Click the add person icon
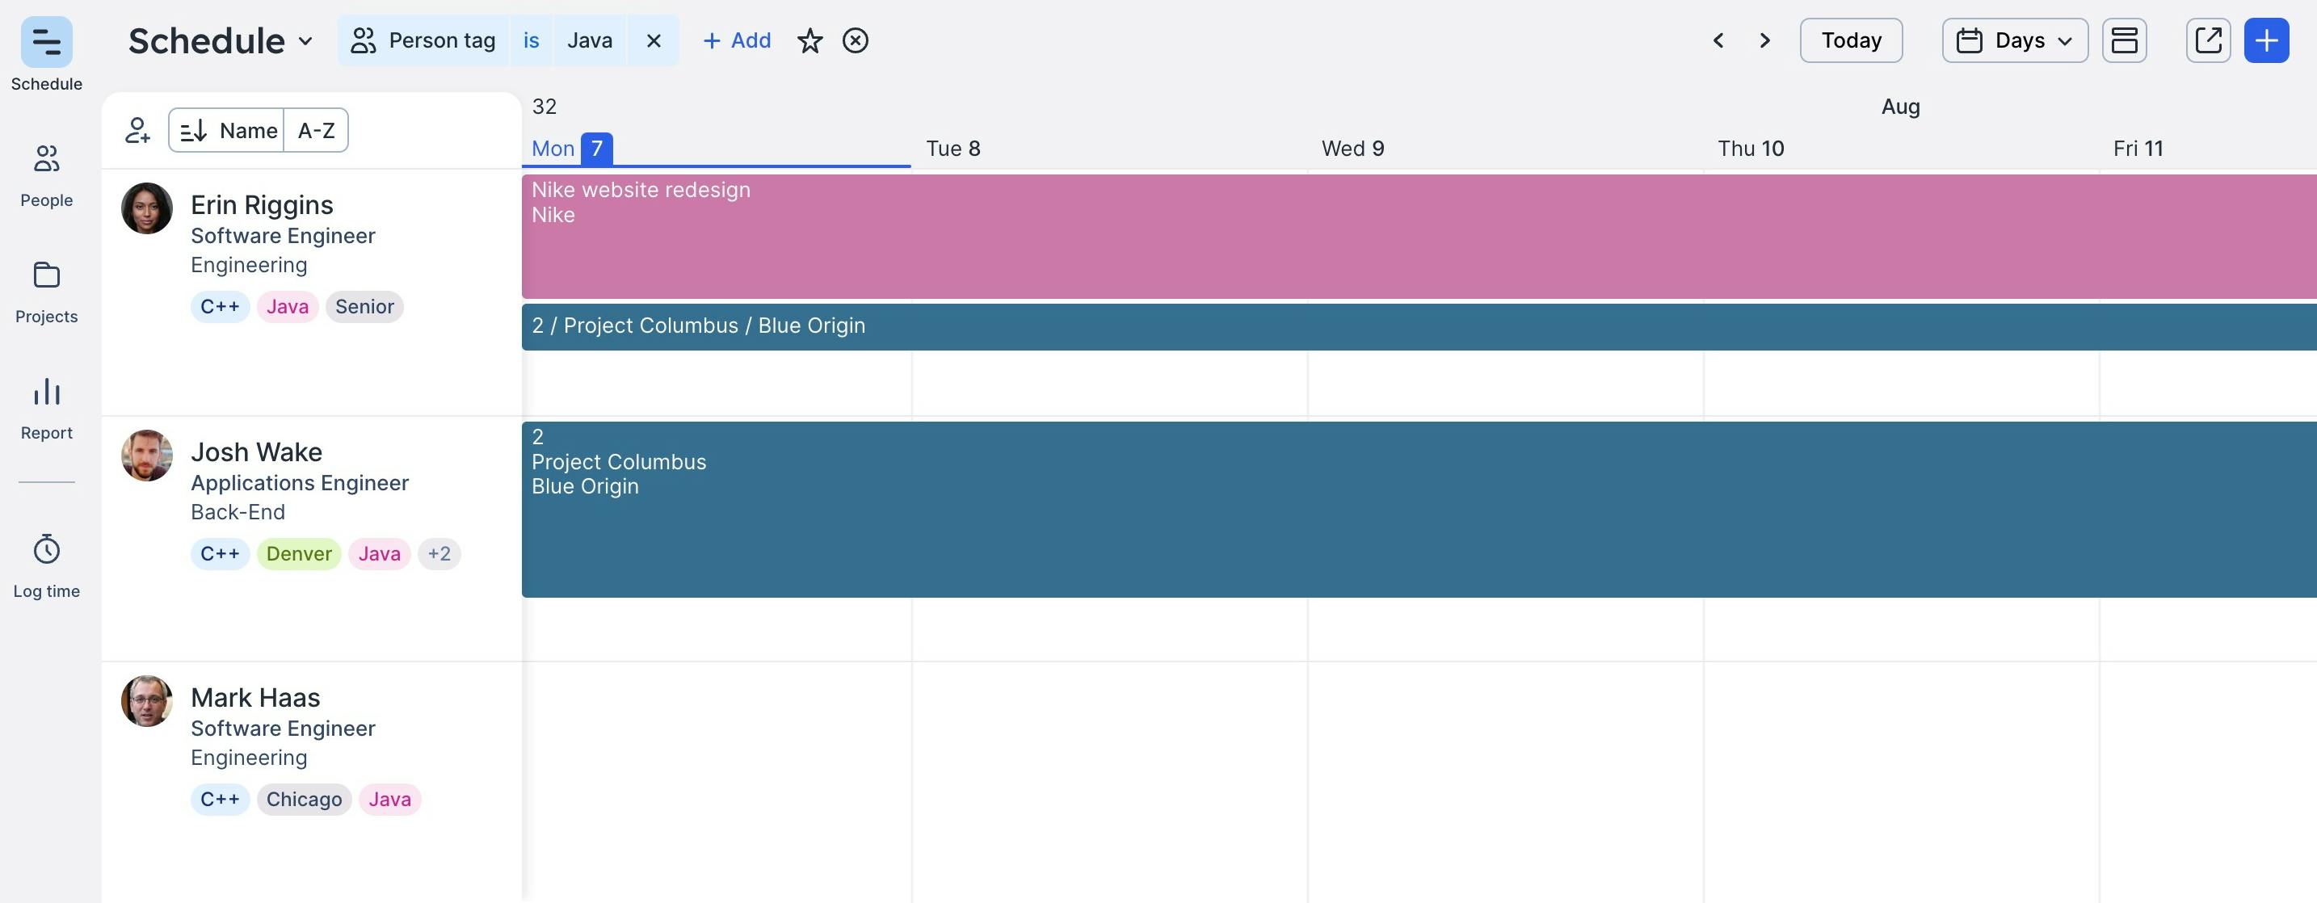The image size is (2317, 903). [137, 130]
